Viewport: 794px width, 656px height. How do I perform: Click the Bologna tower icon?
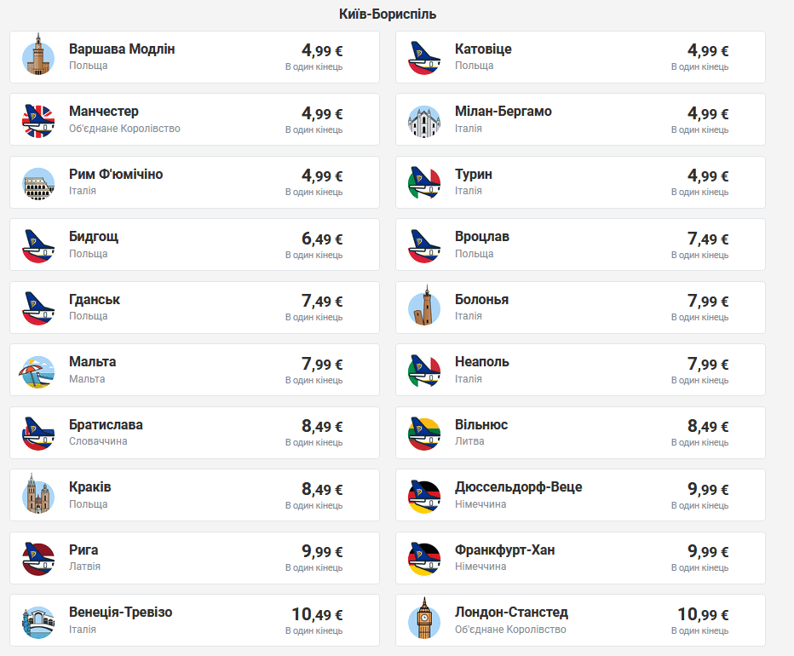[x=424, y=308]
